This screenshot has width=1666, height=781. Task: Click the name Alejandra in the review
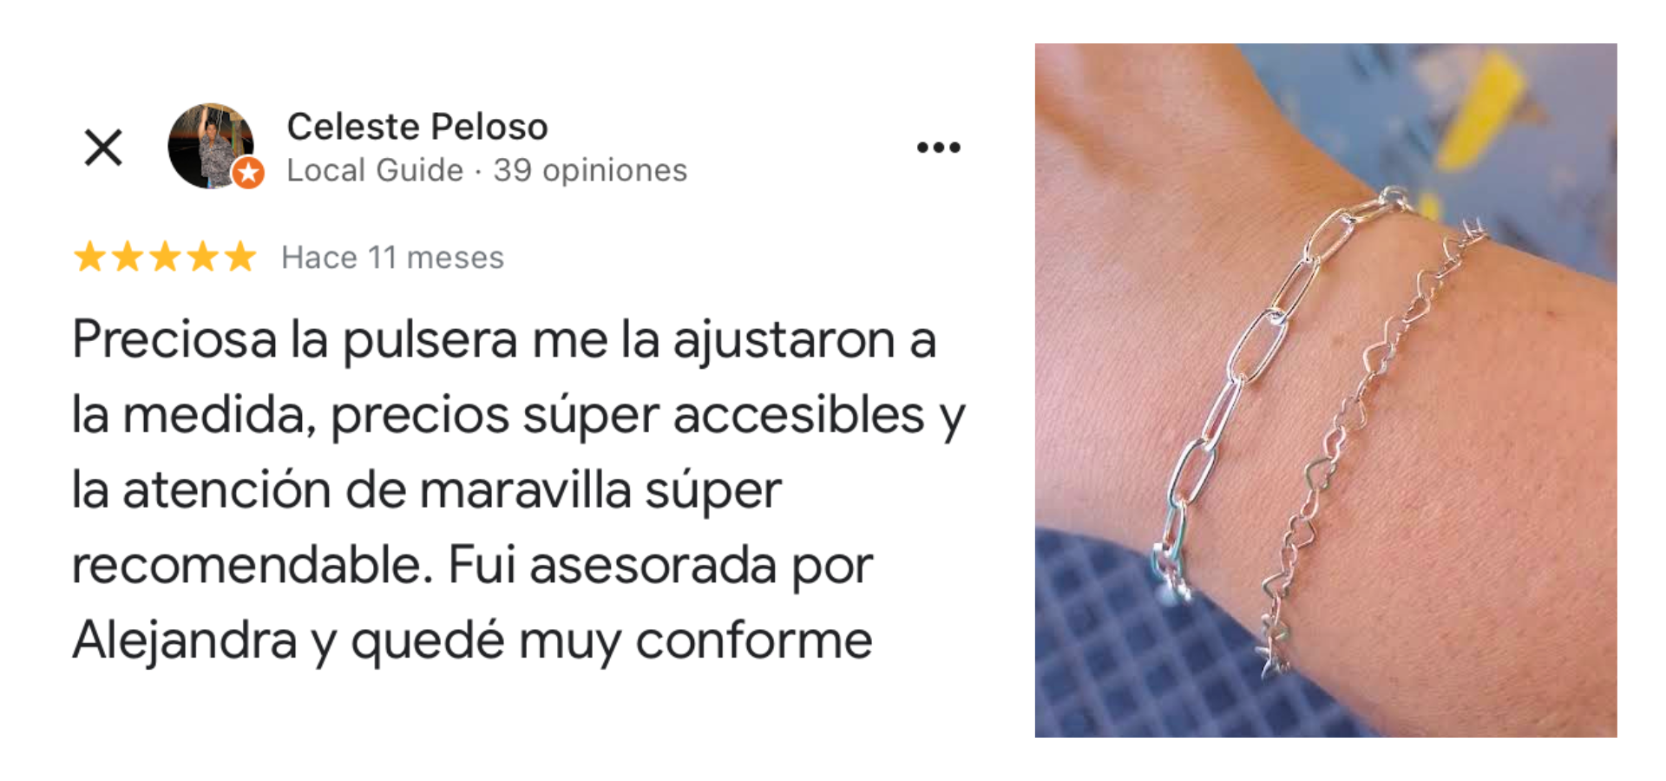click(x=185, y=641)
